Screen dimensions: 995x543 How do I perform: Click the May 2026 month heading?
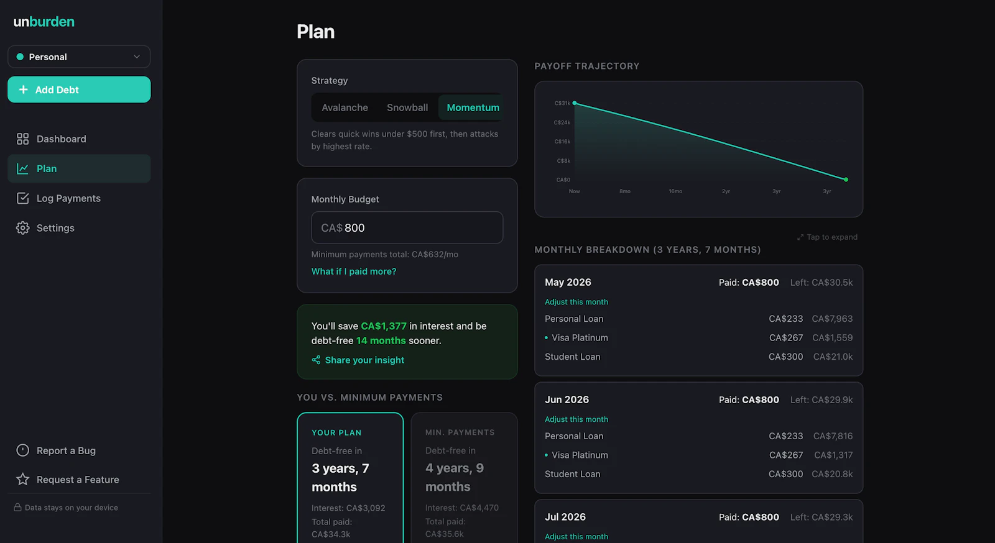click(x=568, y=282)
